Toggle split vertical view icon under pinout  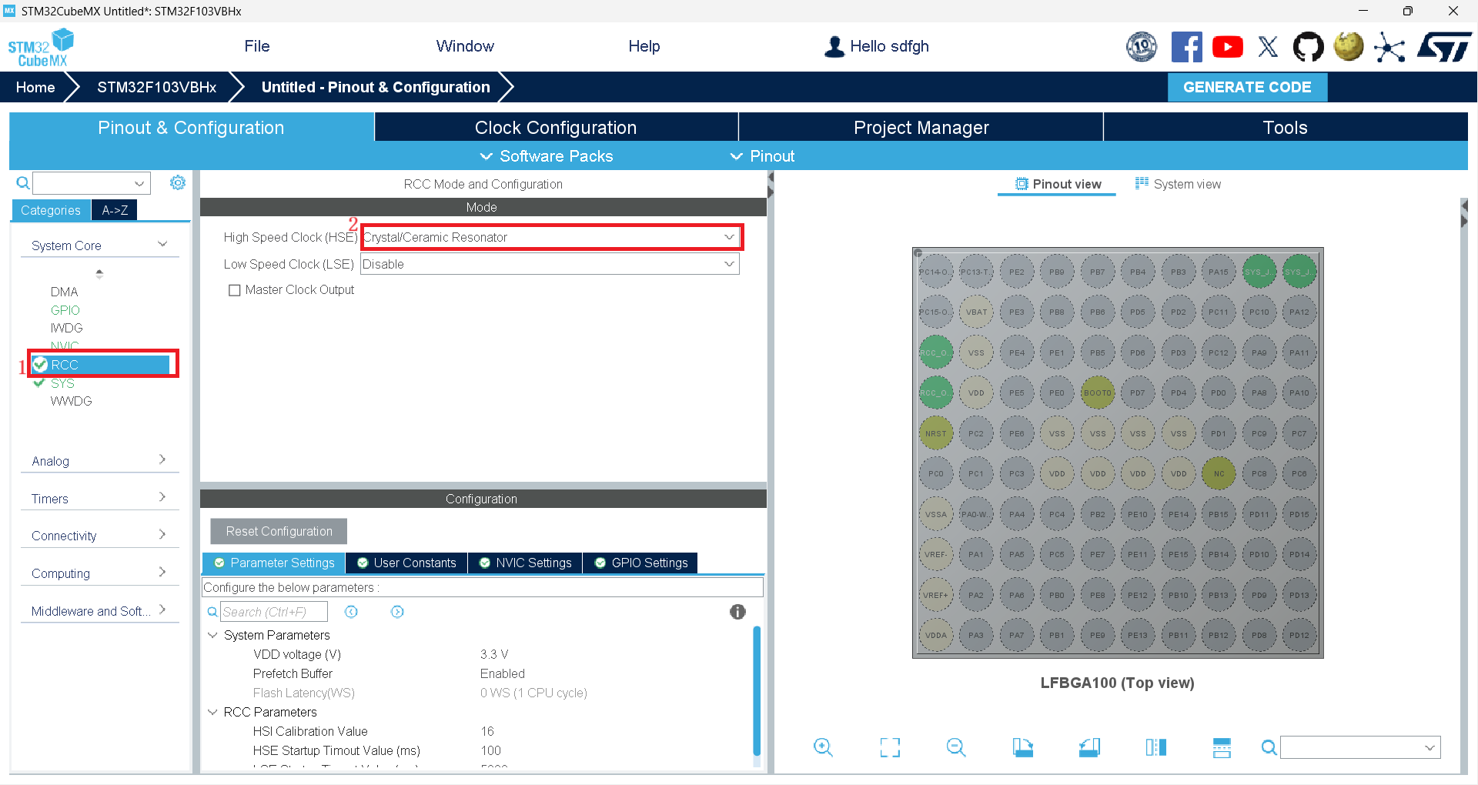pos(1155,747)
